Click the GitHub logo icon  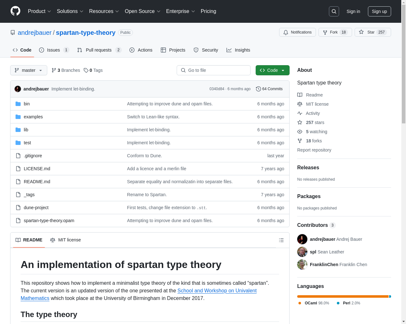pos(16,11)
